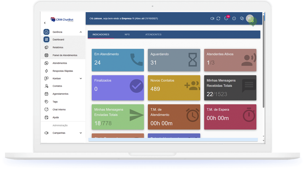Collapse sidebar with the back arrow
The height and width of the screenshot is (170, 305).
click(x=45, y=23)
